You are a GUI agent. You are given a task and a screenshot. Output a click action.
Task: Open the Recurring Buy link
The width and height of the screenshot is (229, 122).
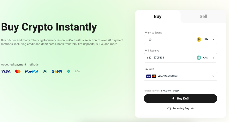pos(181,108)
